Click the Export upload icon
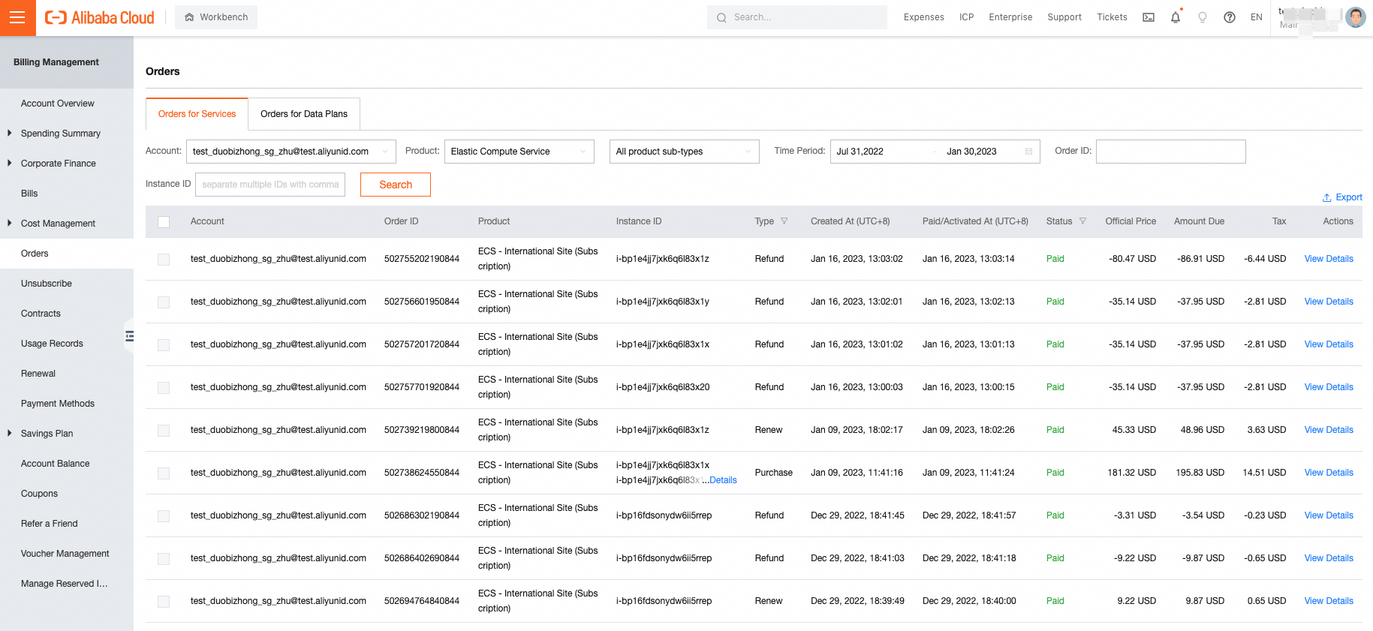 [x=1326, y=197]
